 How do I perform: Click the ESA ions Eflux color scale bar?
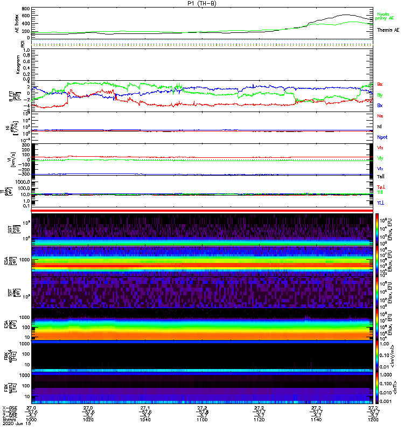377,261
